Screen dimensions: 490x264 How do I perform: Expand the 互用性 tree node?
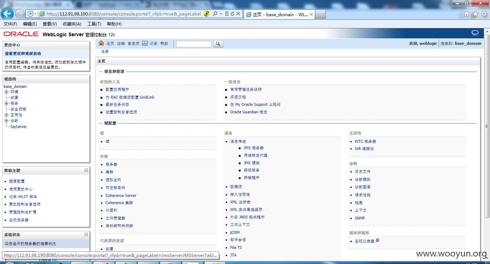[6, 115]
